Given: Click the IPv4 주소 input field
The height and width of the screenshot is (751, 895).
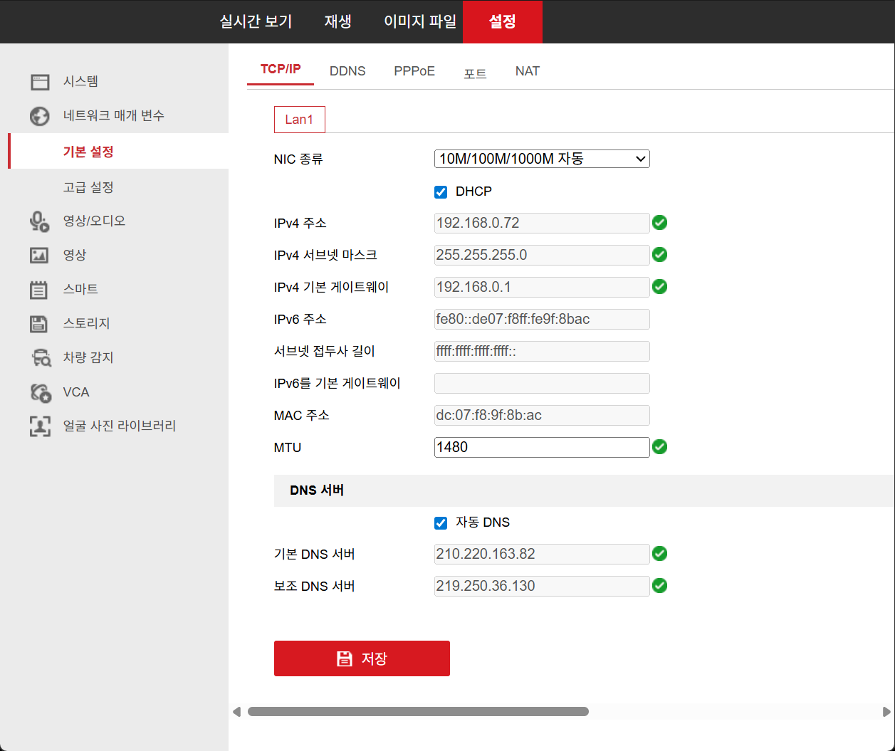Looking at the screenshot, I should pyautogui.click(x=542, y=223).
